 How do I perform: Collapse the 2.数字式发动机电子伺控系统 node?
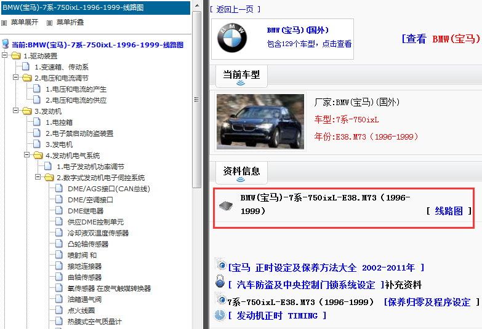[38, 177]
